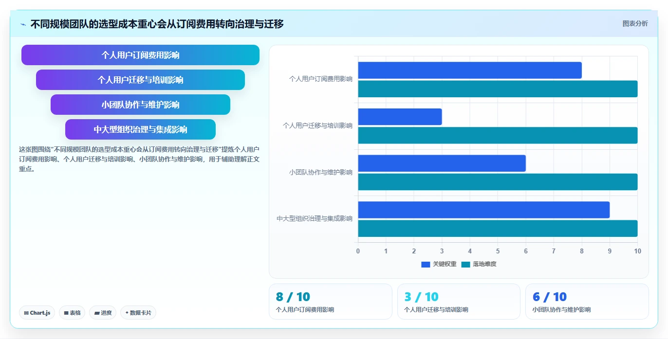Select the 中大型组织治理与集成影响 funnel bar
The width and height of the screenshot is (668, 339).
point(140,129)
